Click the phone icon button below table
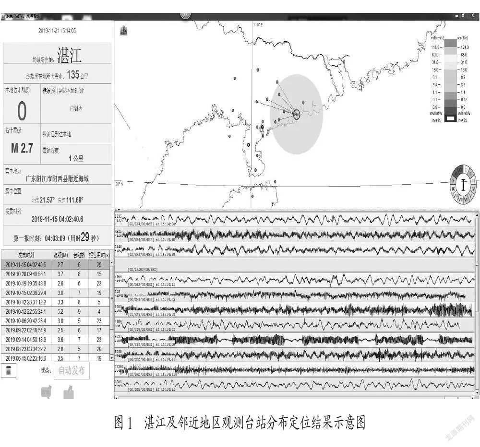 pos(9,371)
